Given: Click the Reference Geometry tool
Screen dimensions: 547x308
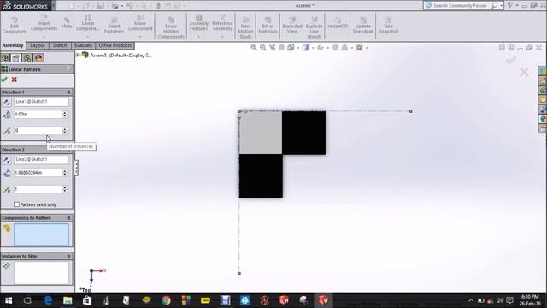Looking at the screenshot, I should [x=222, y=23].
